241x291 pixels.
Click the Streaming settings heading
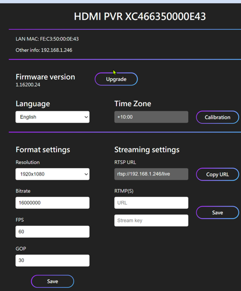[x=147, y=150]
